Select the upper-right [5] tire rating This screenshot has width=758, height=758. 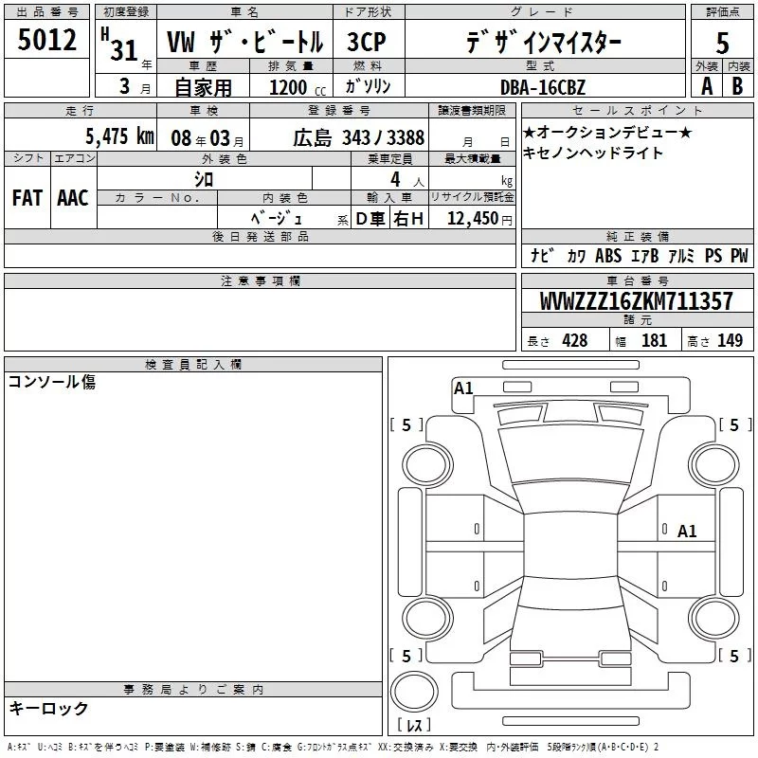(734, 425)
